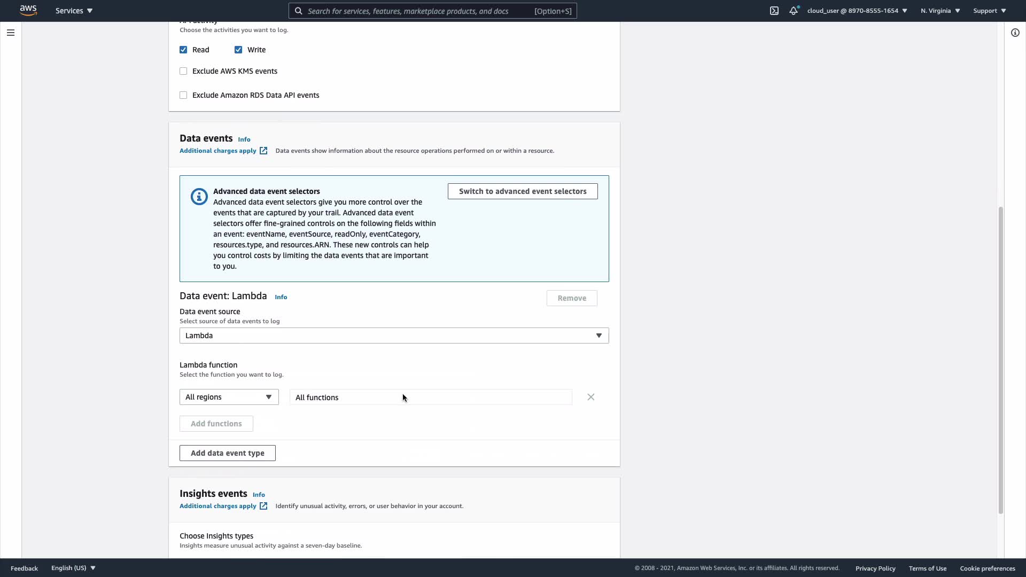Viewport: 1026px width, 577px height.
Task: Uncheck the Read API activity checkbox
Action: (183, 50)
